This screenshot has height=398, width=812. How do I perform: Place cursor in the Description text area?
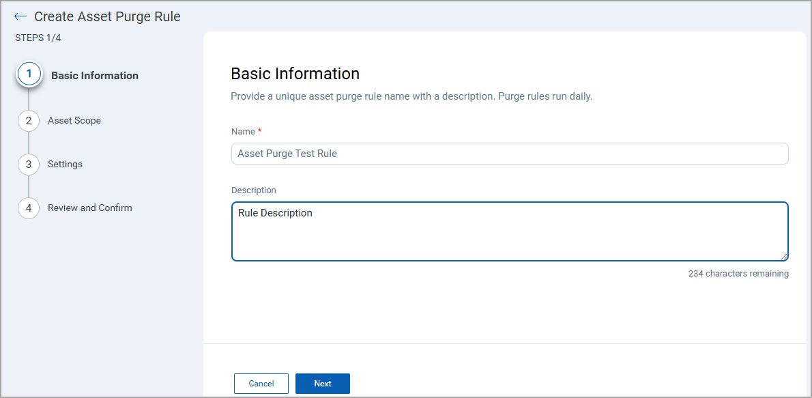tap(510, 231)
